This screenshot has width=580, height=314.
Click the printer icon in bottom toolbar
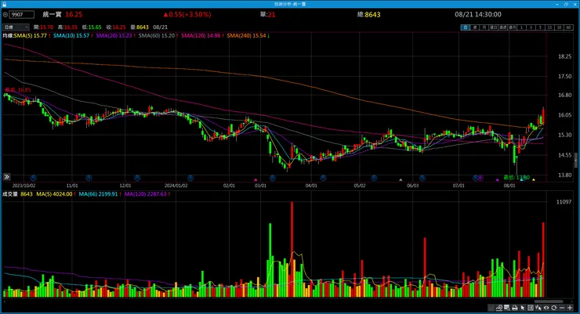(515, 308)
